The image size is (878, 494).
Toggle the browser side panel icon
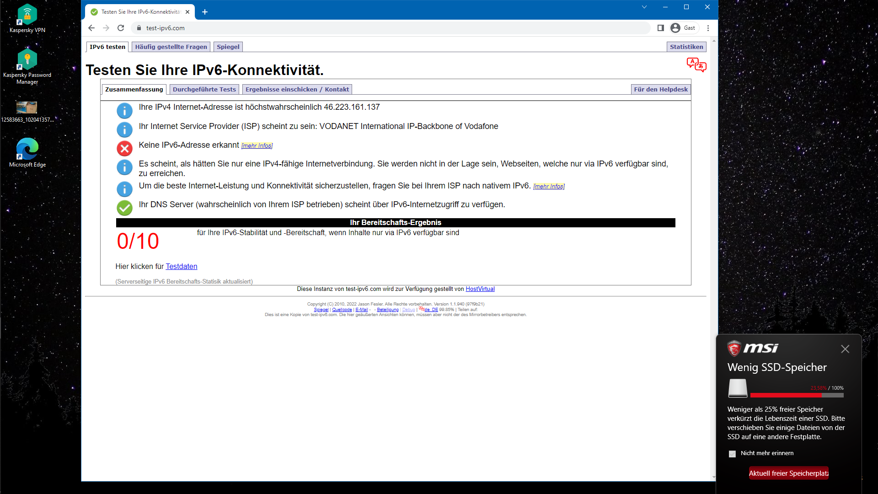tap(660, 28)
